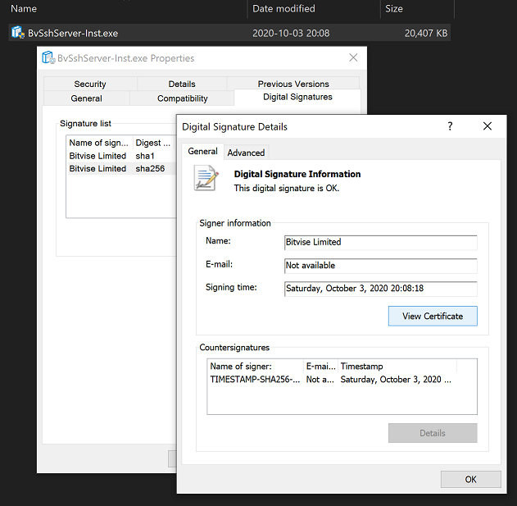
Task: Click the E-mail field showing Not available
Action: [380, 266]
